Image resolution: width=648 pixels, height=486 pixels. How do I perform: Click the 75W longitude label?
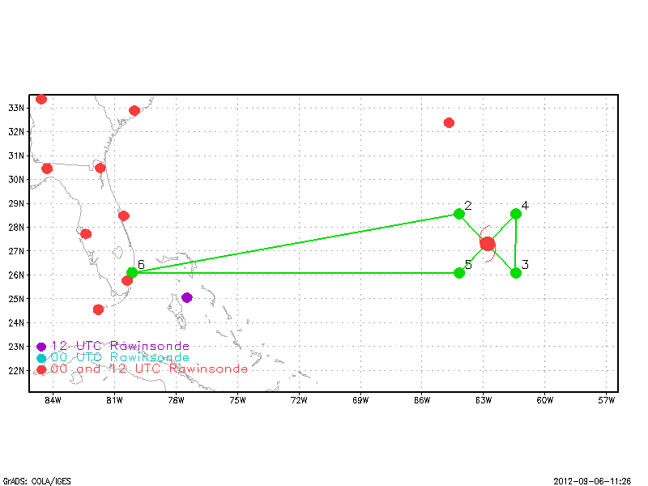click(237, 400)
